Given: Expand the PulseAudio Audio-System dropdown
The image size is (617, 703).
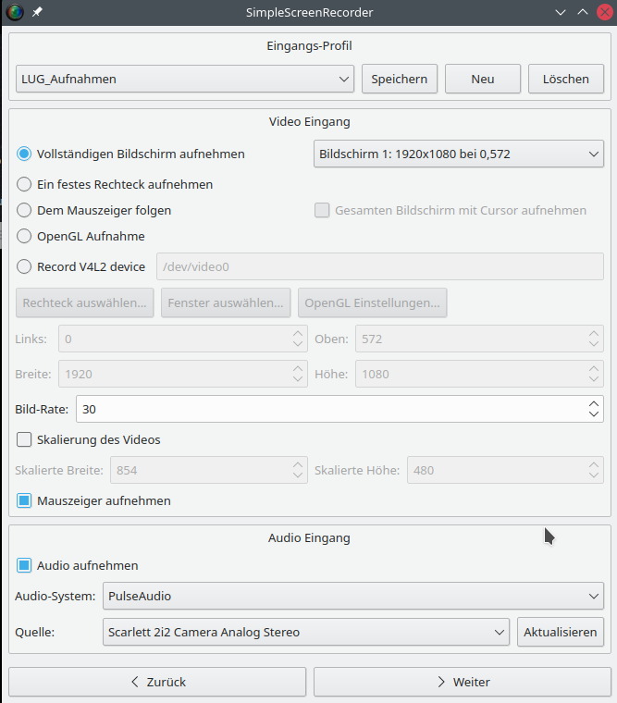Looking at the screenshot, I should [x=352, y=597].
